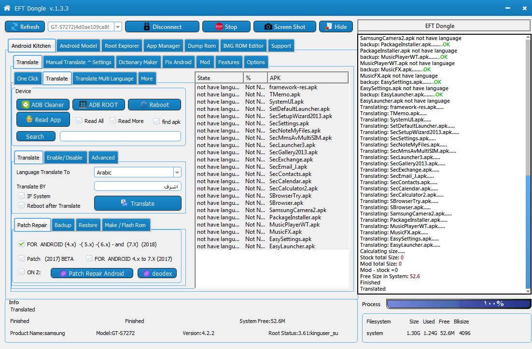Click the 100% process progress bar
Image resolution: width=532 pixels, height=349 pixels.
click(458, 304)
